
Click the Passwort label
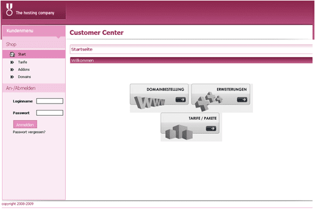(x=21, y=113)
